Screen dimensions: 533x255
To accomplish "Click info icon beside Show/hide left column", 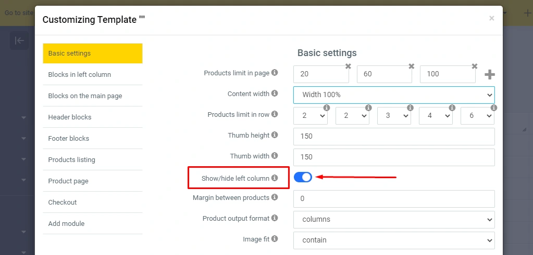I will tap(275, 178).
